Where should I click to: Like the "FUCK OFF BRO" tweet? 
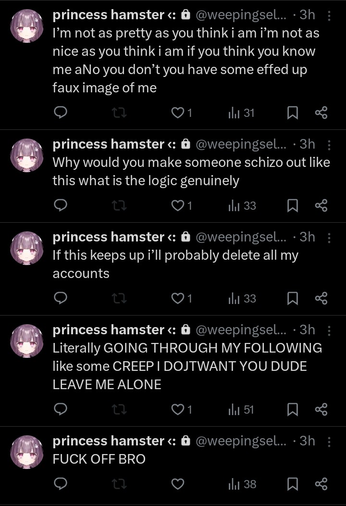pos(178,484)
